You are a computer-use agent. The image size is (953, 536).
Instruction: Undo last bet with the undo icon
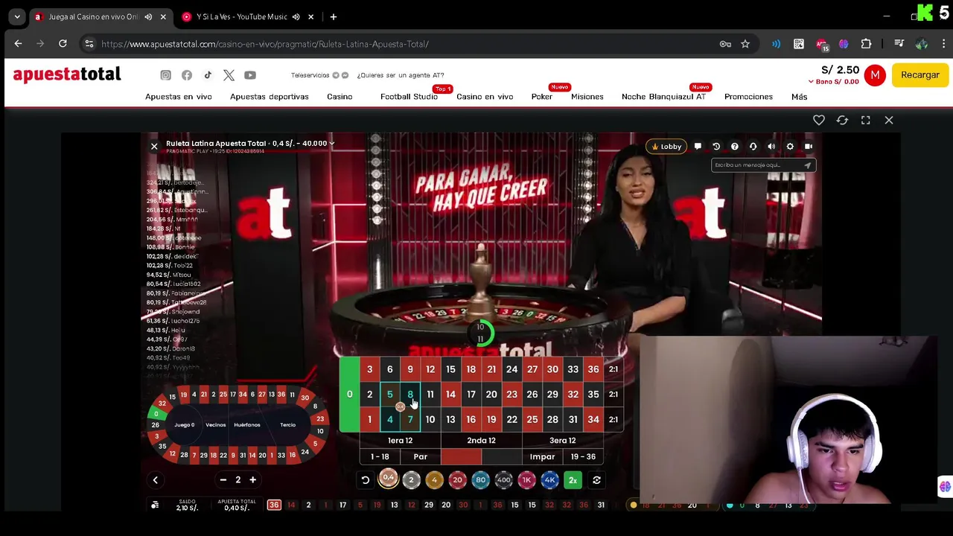point(366,480)
